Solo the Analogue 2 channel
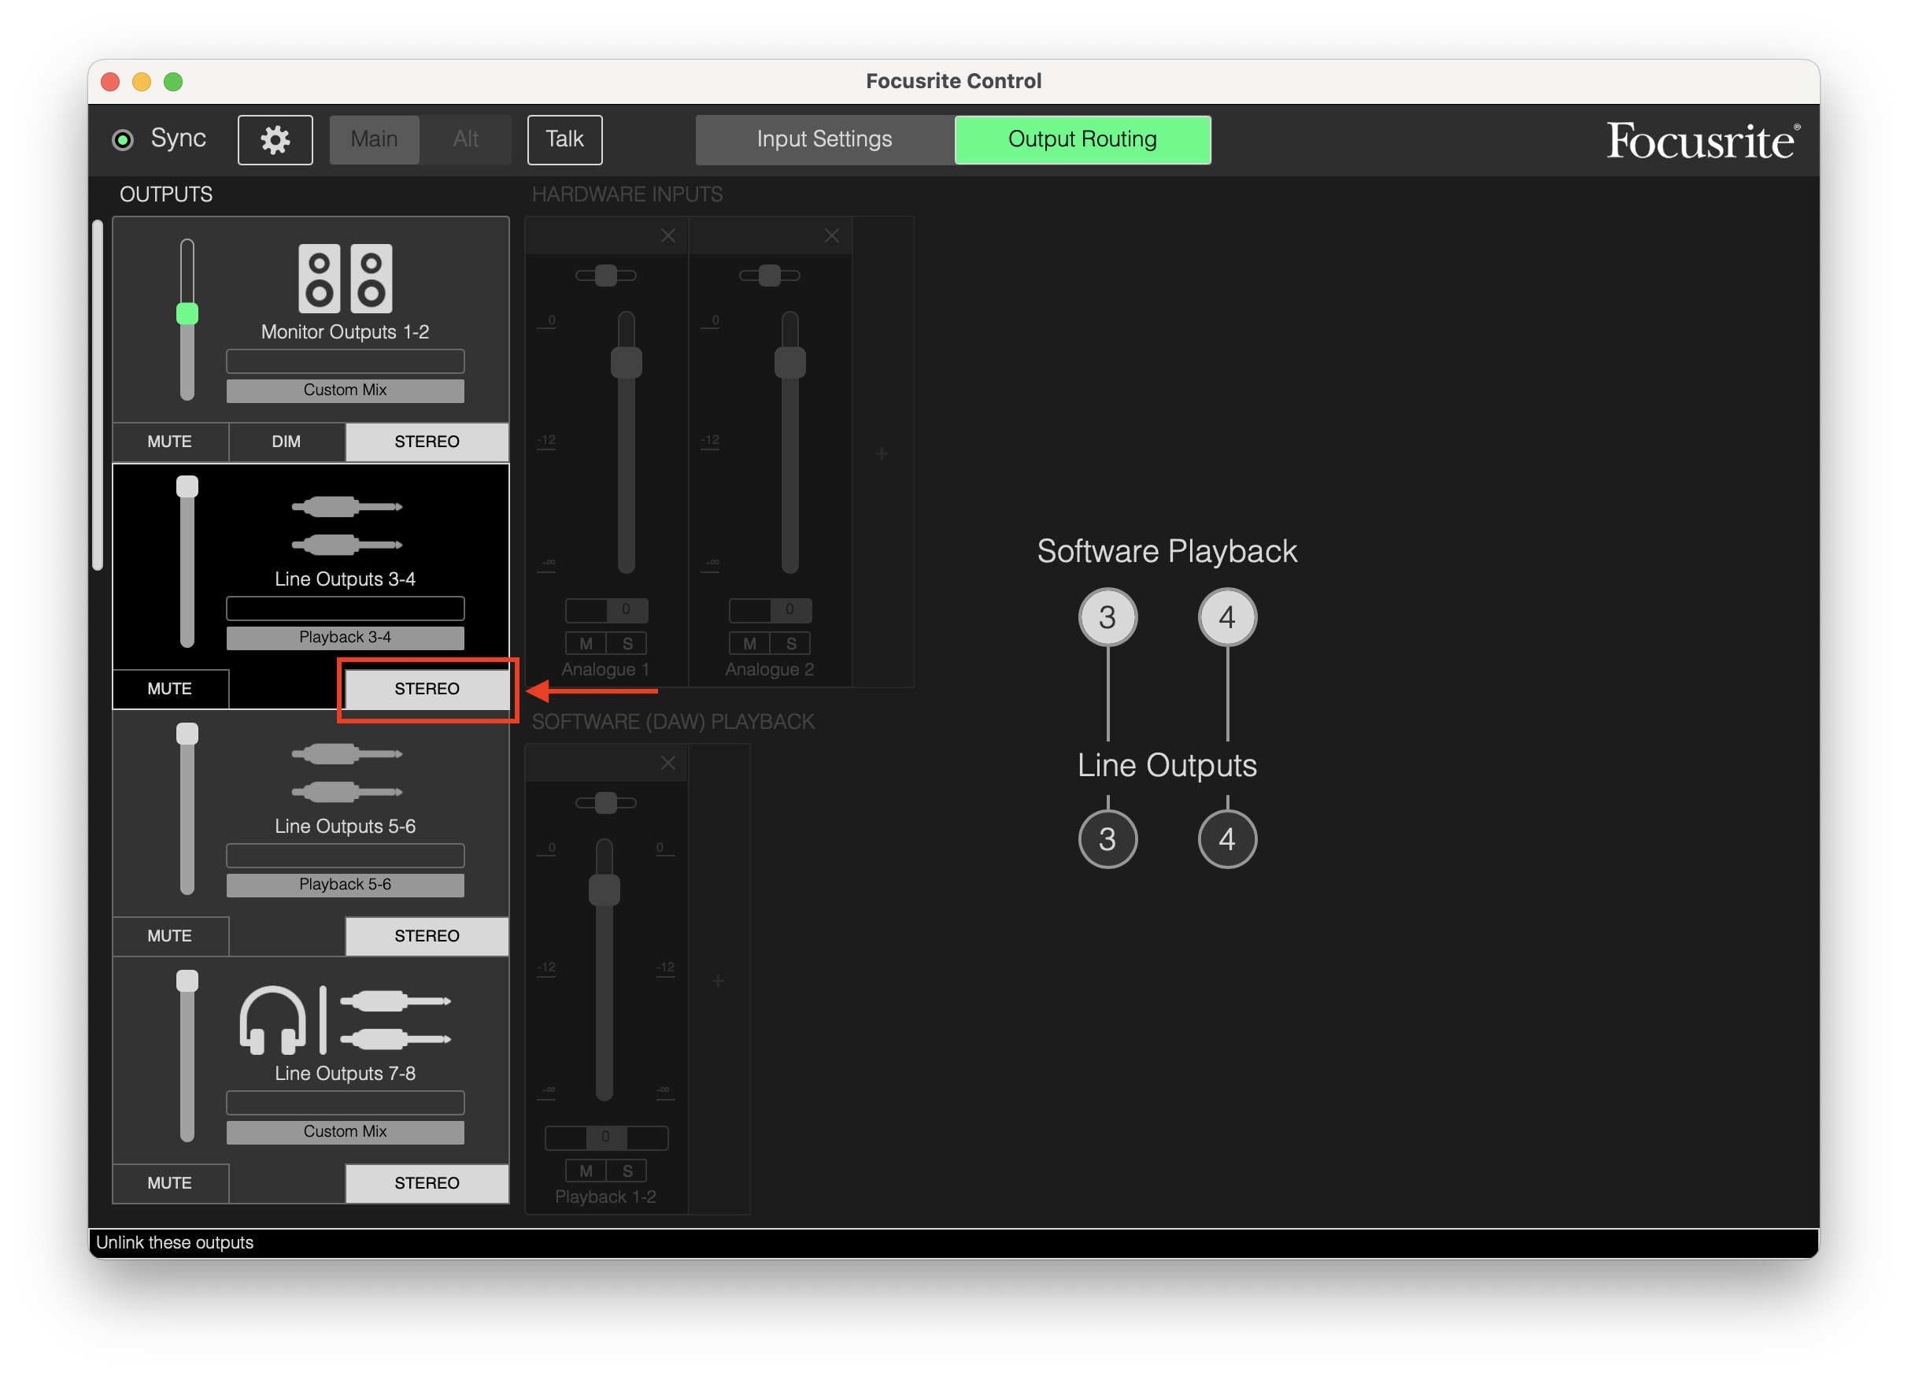Screen dimensions: 1908x1376 [x=791, y=643]
